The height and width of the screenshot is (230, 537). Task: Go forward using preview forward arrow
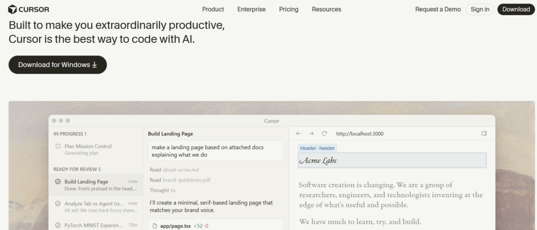click(311, 133)
